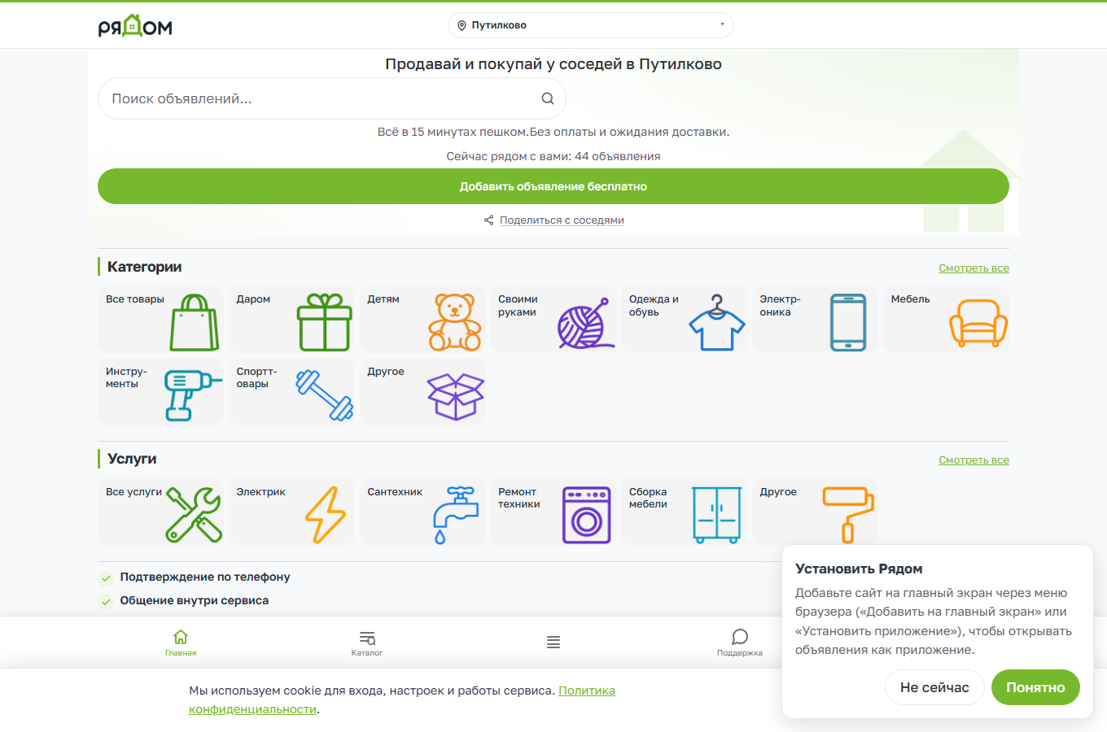Click the РЯДОМ logo

point(135,26)
